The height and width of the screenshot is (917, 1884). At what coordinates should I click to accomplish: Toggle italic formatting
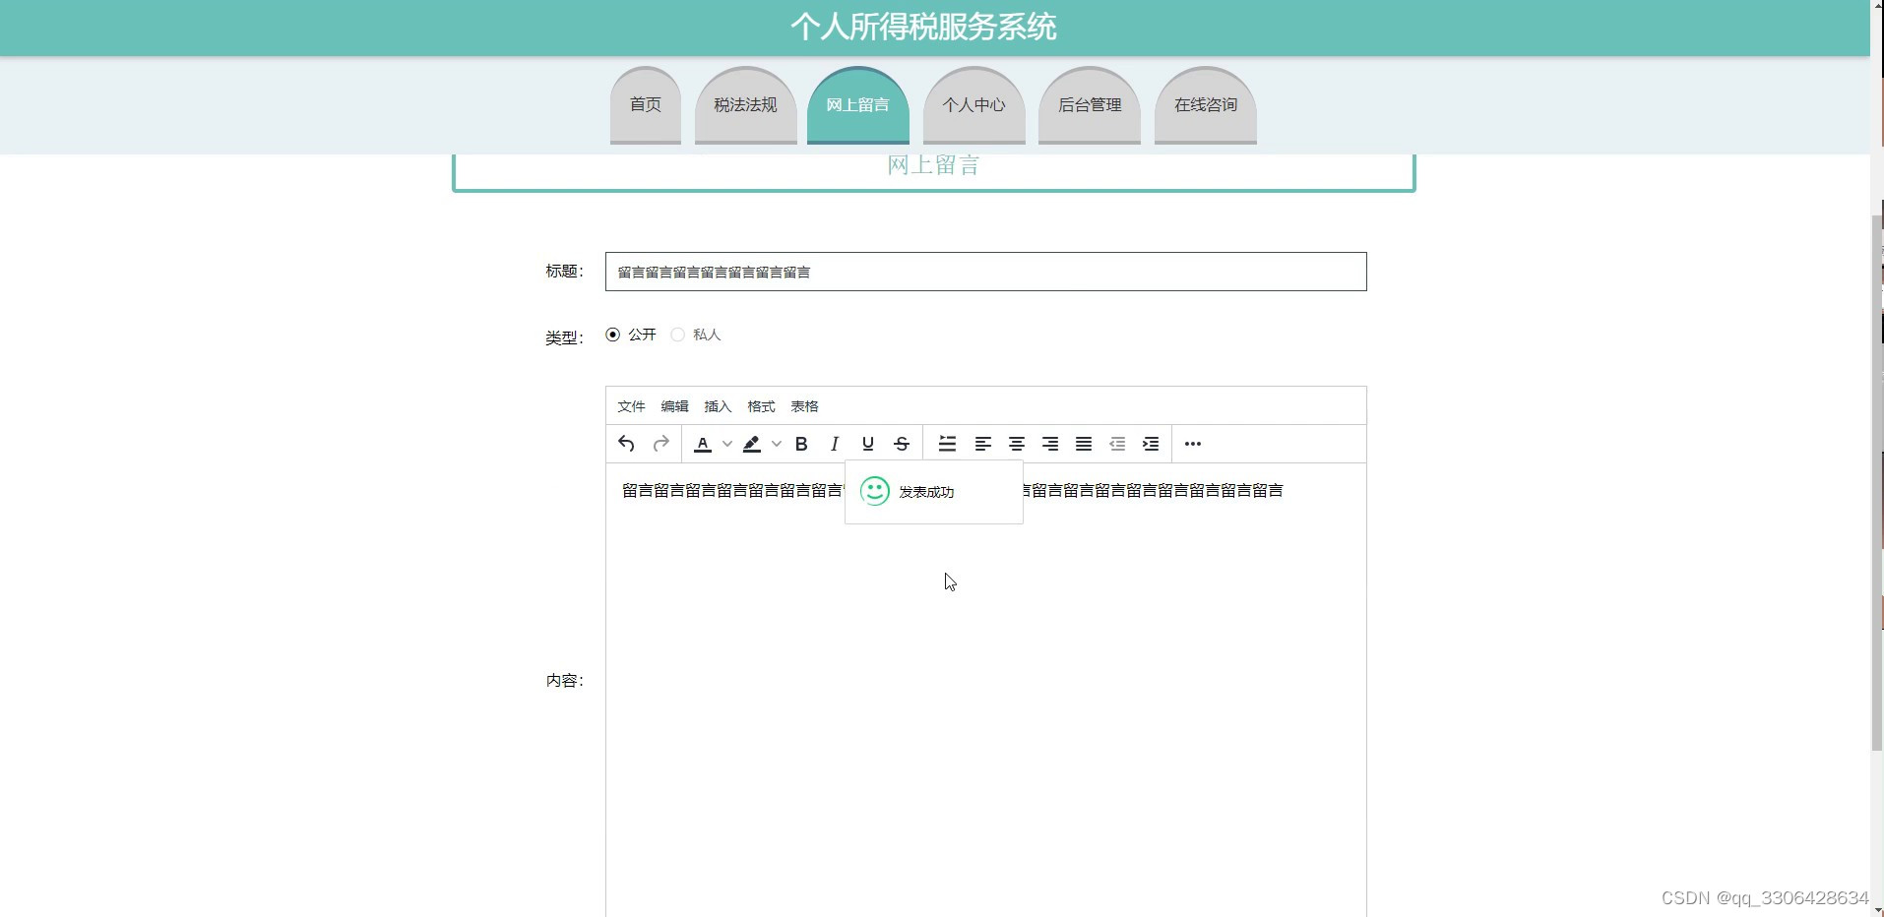[x=835, y=444]
